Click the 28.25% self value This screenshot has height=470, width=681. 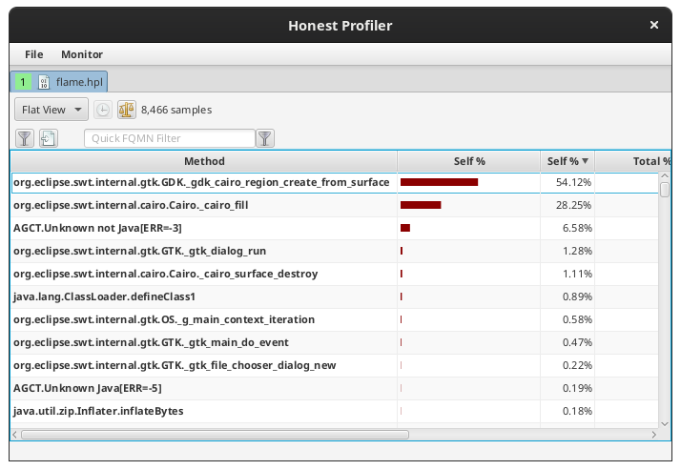573,205
